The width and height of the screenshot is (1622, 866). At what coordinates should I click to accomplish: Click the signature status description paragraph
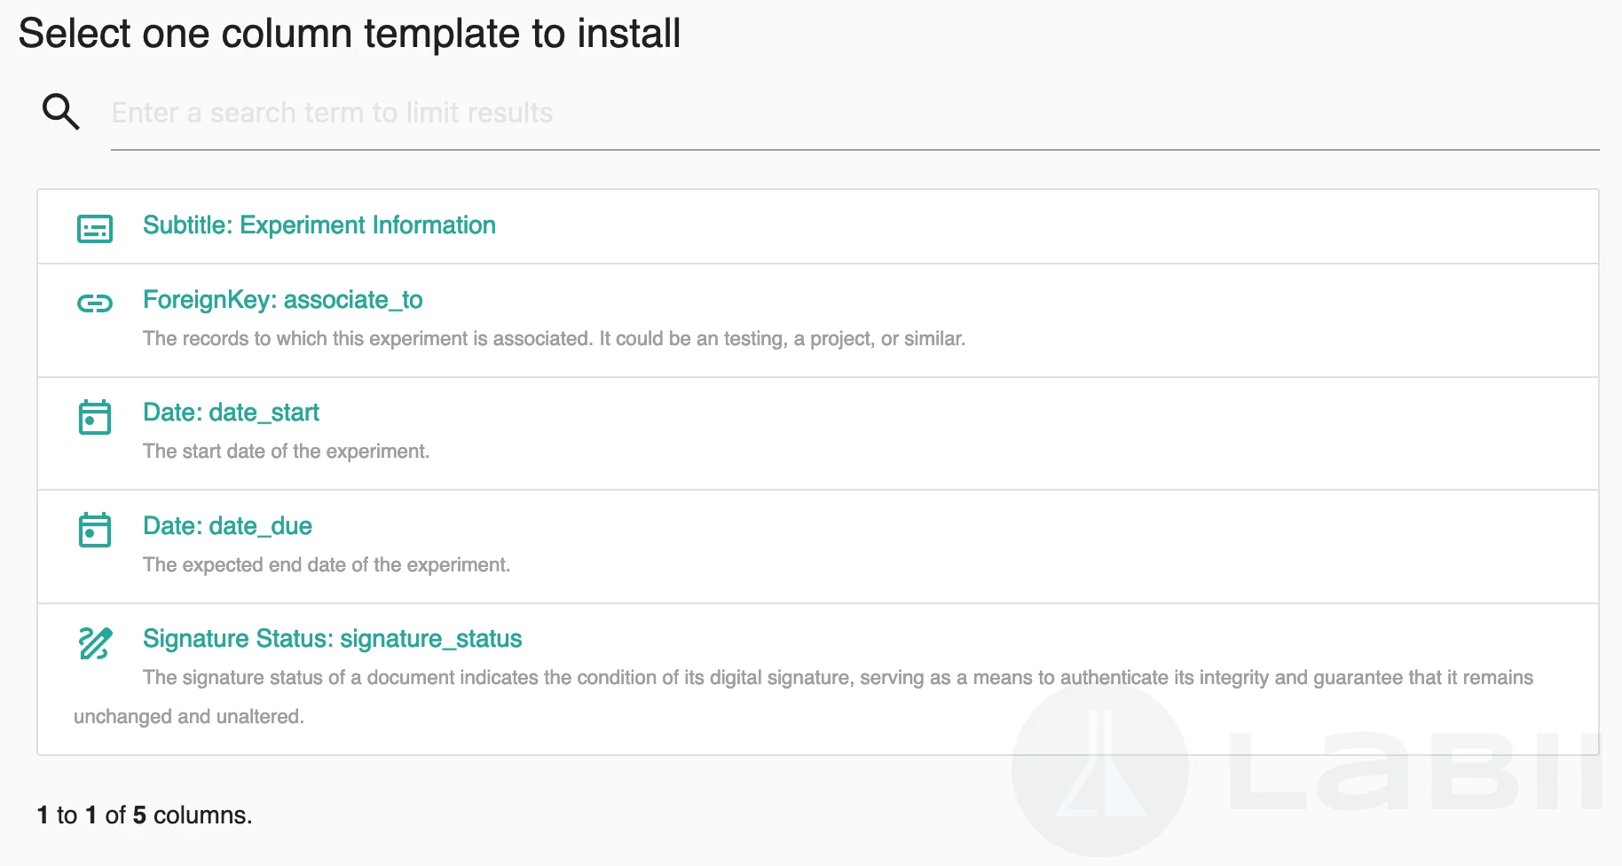click(803, 697)
